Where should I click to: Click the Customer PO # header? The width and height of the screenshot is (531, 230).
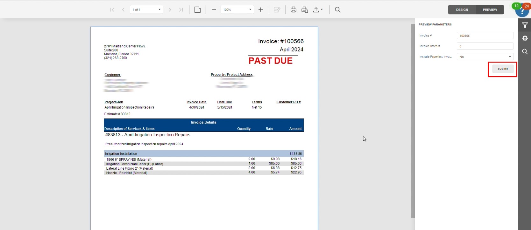click(288, 102)
